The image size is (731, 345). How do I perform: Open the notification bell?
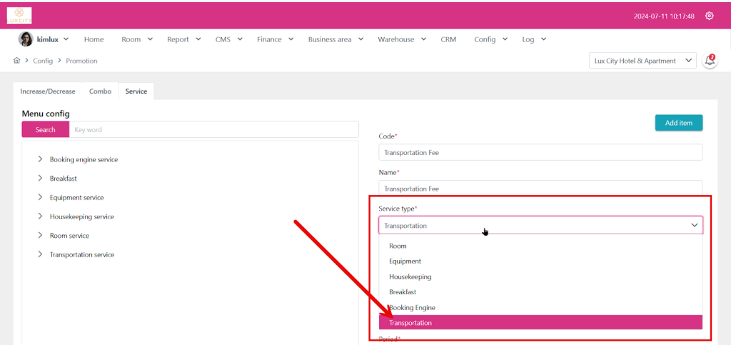[710, 61]
